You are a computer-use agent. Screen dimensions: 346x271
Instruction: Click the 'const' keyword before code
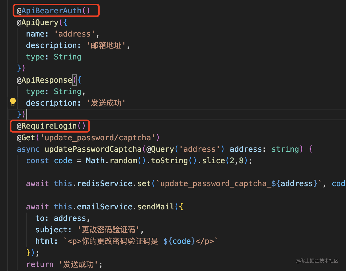pos(37,161)
